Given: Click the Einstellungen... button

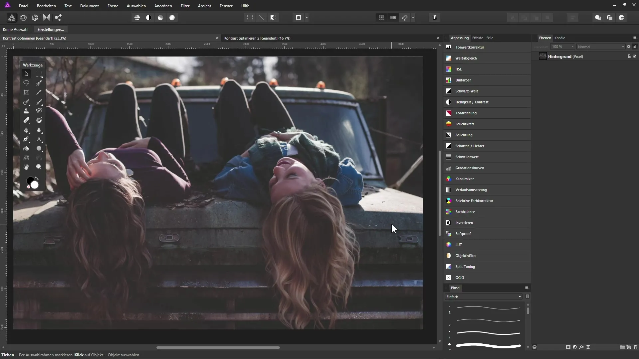Looking at the screenshot, I should point(51,30).
